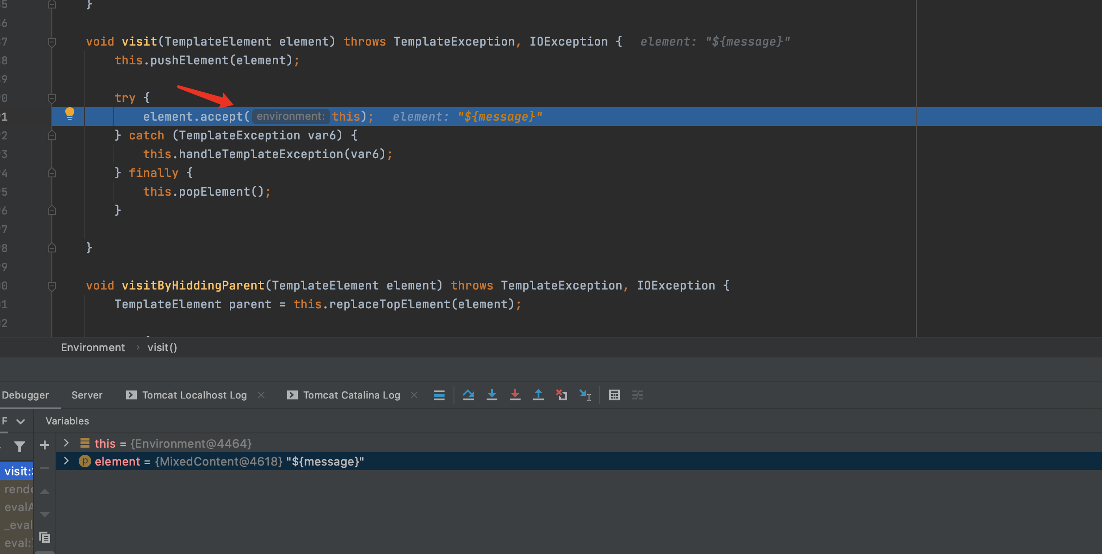The image size is (1102, 554).
Task: Close the Tomcat Localhost Log tab
Action: click(262, 395)
